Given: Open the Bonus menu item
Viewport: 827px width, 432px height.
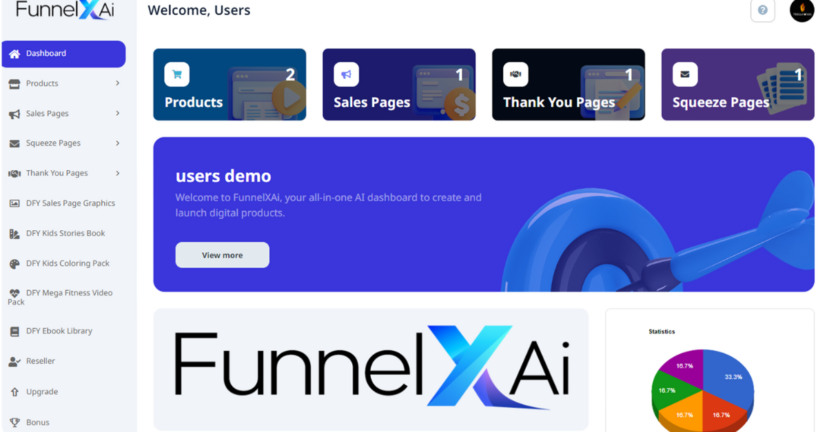Looking at the screenshot, I should click(x=63, y=422).
